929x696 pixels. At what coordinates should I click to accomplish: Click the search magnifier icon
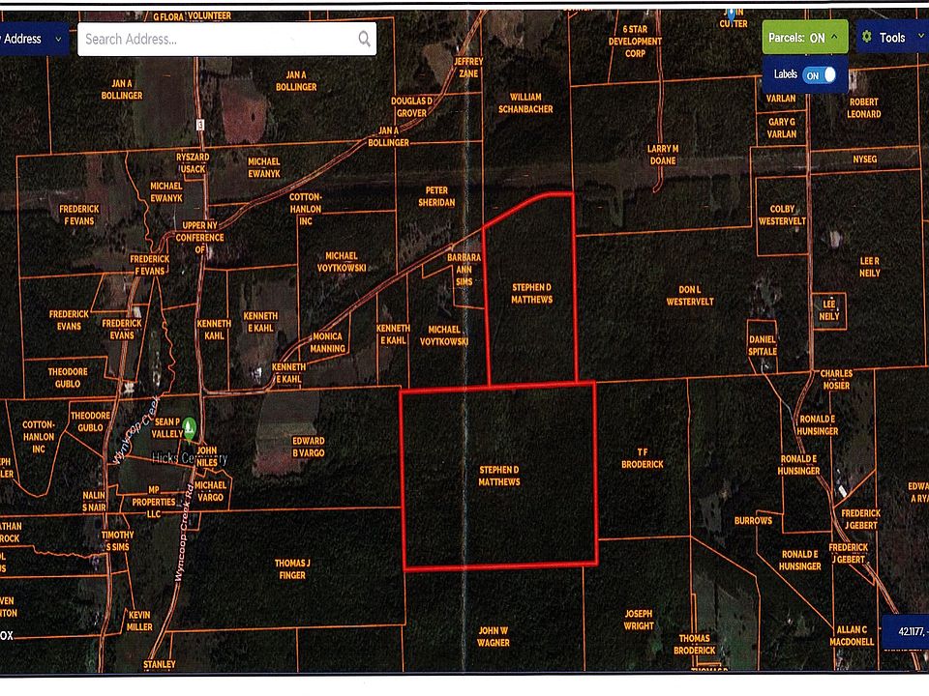tap(364, 39)
